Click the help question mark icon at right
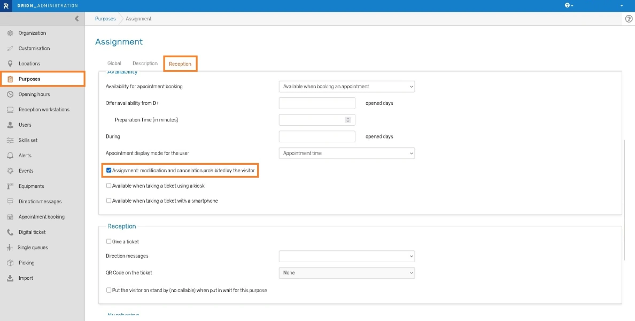 pos(629,19)
